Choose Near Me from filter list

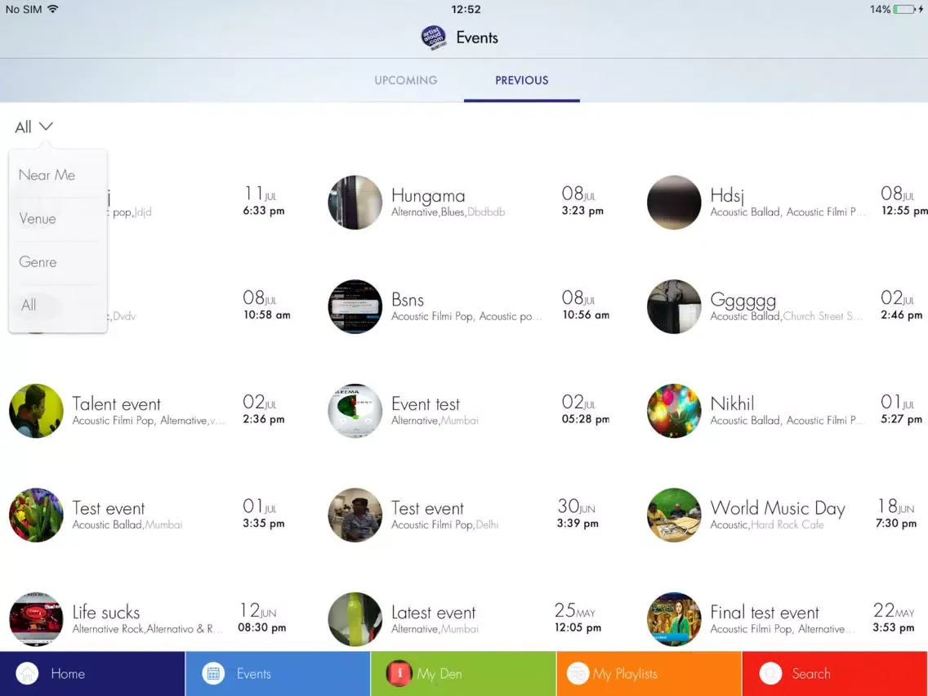pyautogui.click(x=47, y=175)
